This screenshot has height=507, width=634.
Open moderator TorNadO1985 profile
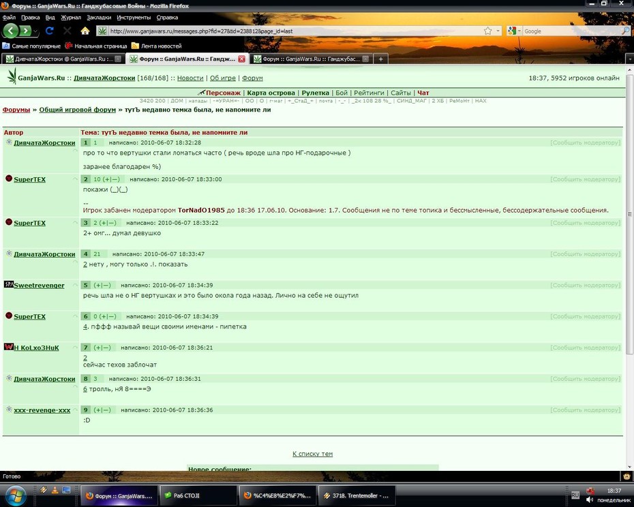click(x=201, y=211)
